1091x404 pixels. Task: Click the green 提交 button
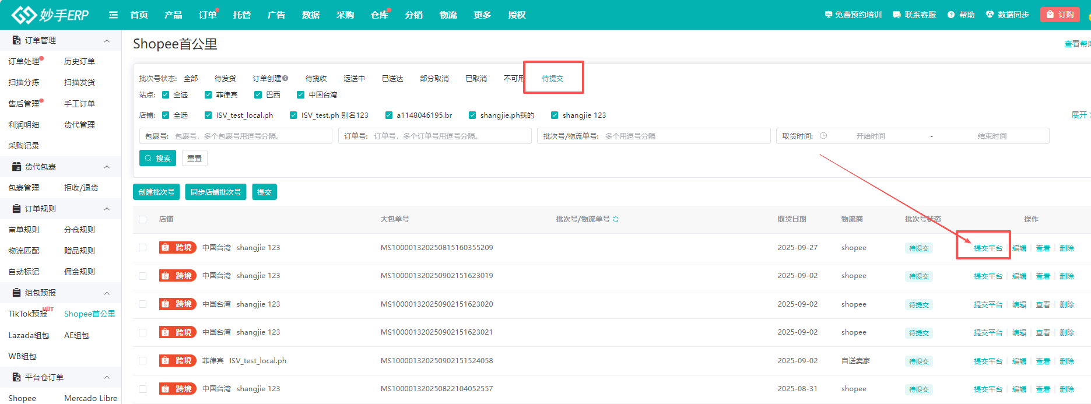pyautogui.click(x=264, y=192)
